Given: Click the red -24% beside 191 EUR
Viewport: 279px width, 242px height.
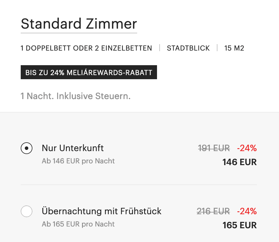Looking at the screenshot, I should (247, 148).
